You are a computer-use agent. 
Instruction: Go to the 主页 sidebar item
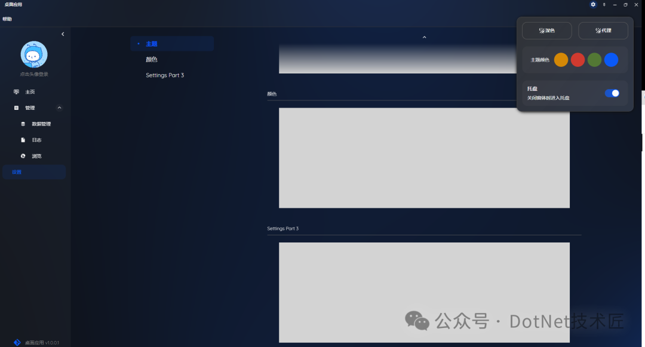(34, 92)
